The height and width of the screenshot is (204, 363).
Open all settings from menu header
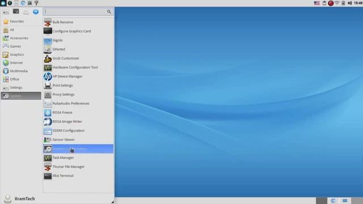[6, 11]
